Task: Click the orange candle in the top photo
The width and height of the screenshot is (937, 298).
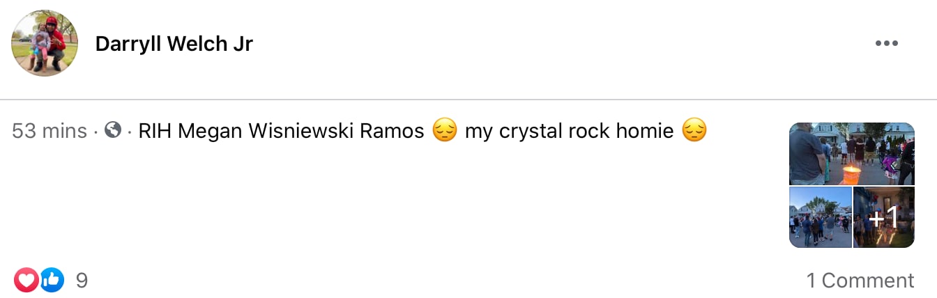Action: (x=851, y=174)
